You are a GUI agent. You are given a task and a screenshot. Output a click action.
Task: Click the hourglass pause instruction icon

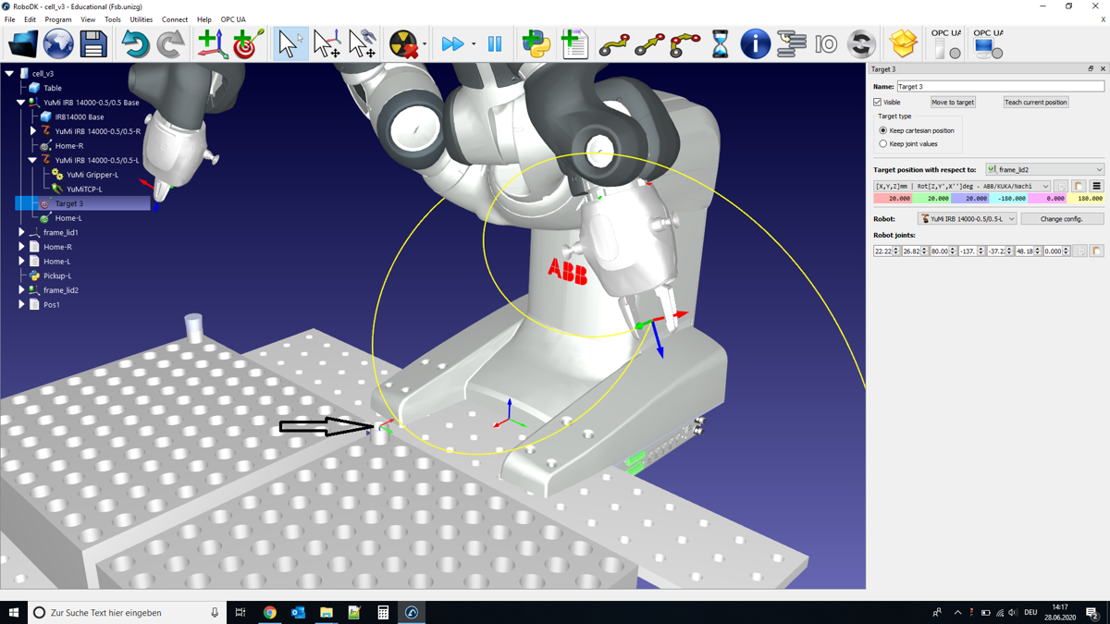(x=720, y=43)
